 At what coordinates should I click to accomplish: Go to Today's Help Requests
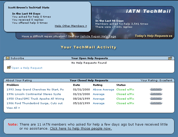point(154,36)
